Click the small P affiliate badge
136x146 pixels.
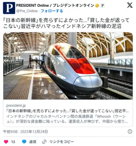(102, 5)
